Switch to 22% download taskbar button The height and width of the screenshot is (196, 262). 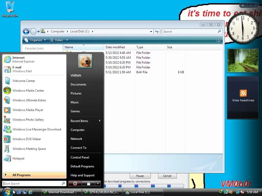point(102,192)
